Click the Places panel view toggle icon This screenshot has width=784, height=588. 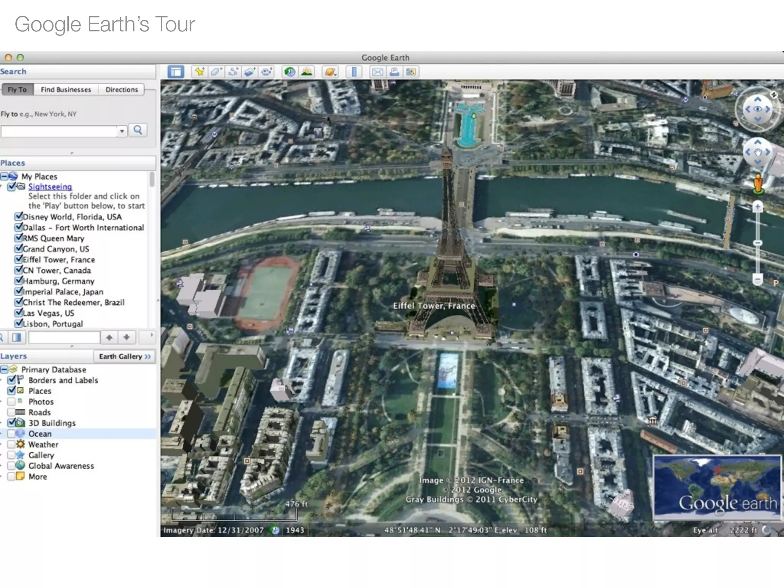[x=16, y=337]
